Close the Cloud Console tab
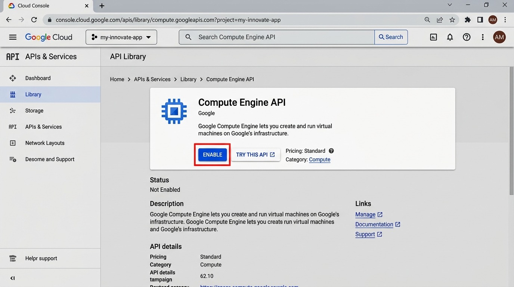514x287 pixels. [87, 6]
